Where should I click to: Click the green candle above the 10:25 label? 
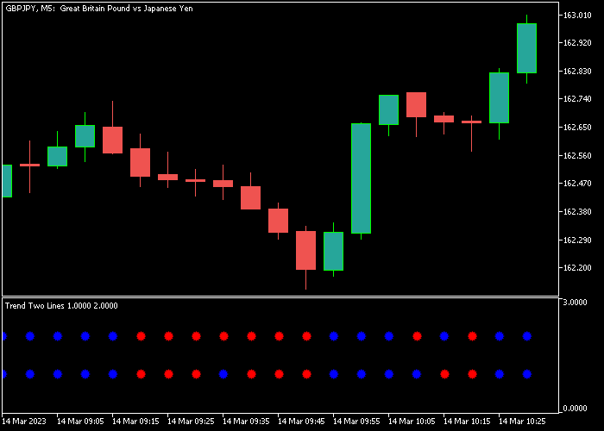500,97
